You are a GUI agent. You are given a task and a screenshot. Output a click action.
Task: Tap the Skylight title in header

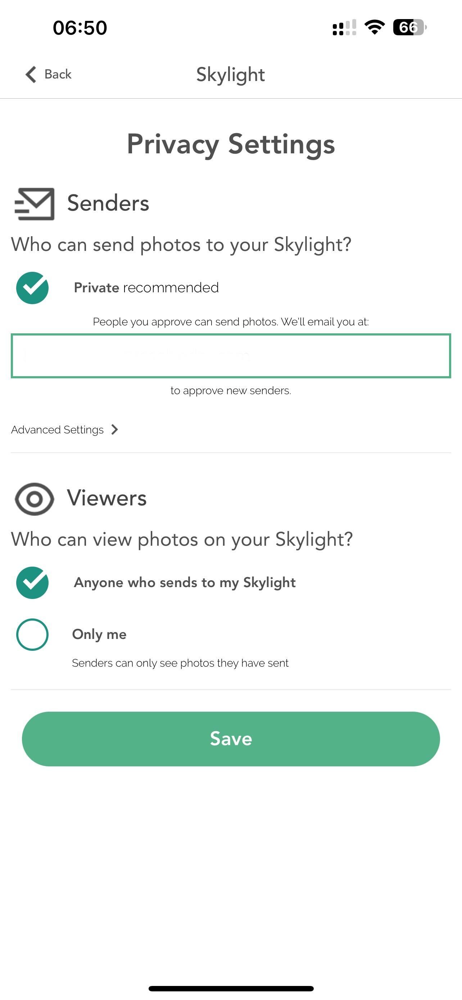pyautogui.click(x=230, y=75)
